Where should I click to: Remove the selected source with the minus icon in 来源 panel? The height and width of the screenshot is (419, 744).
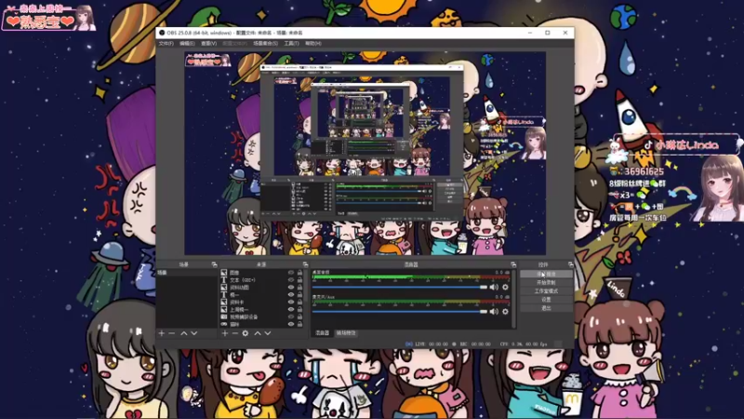click(235, 333)
